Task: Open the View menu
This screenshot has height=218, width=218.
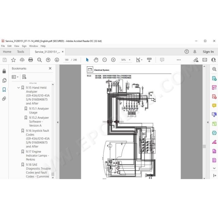Action: click(17, 46)
